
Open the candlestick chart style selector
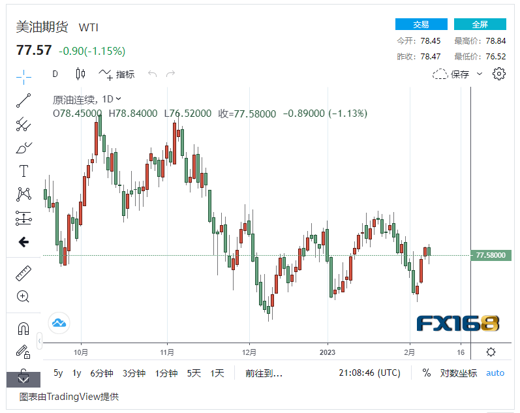[80, 74]
